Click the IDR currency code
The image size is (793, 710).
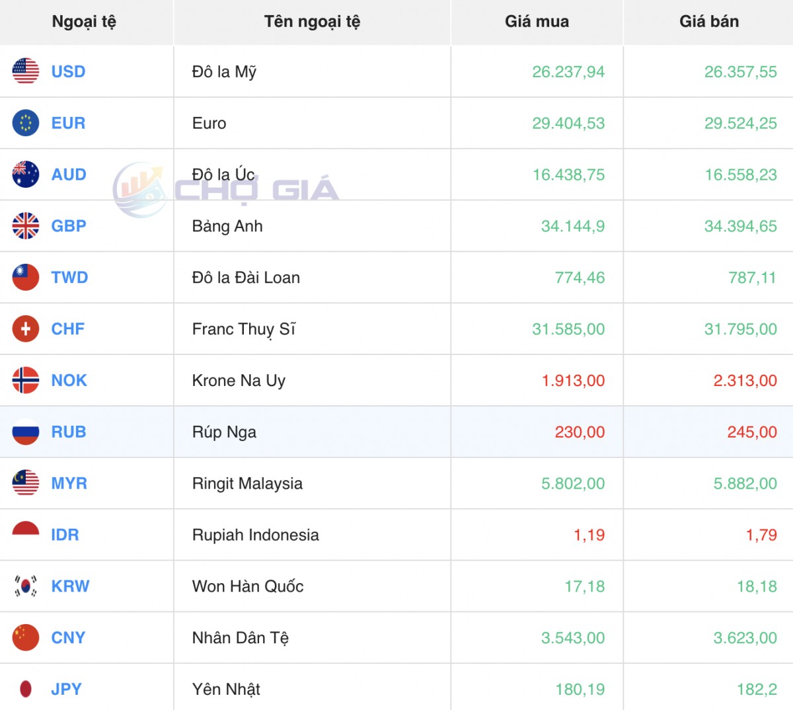(65, 535)
